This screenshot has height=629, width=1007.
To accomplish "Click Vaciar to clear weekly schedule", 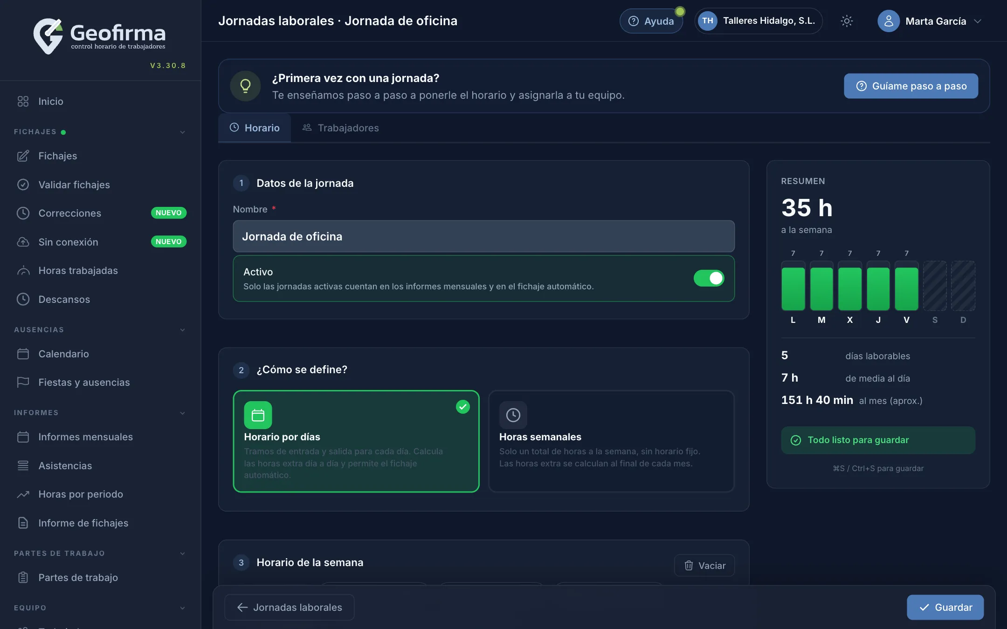I will click(x=704, y=565).
